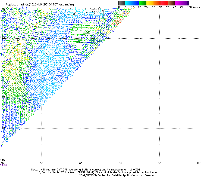Click the '48' longitude axis label
The height and width of the screenshot is (177, 201).
42,163
